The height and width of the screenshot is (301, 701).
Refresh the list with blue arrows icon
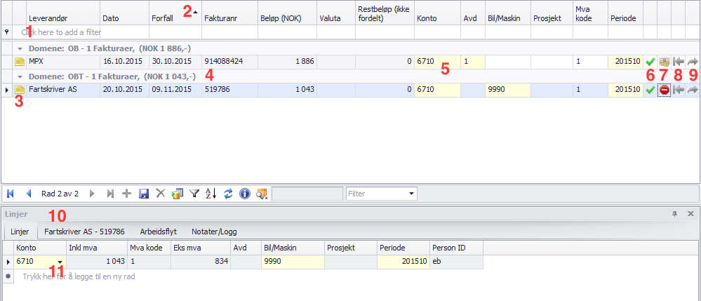tap(228, 194)
